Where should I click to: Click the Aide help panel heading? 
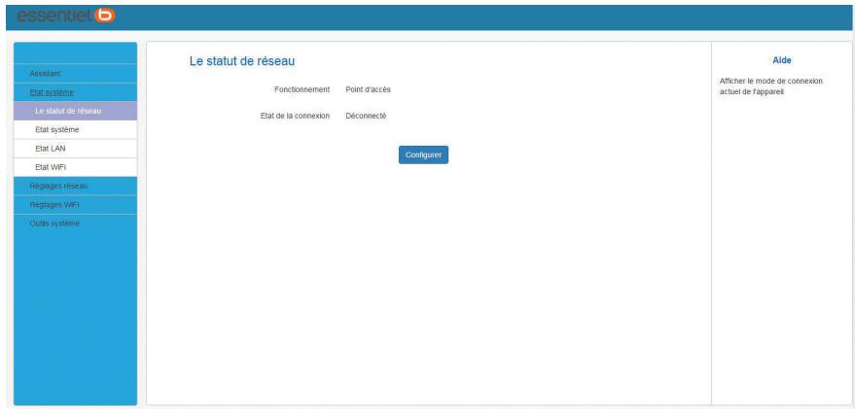pos(781,60)
